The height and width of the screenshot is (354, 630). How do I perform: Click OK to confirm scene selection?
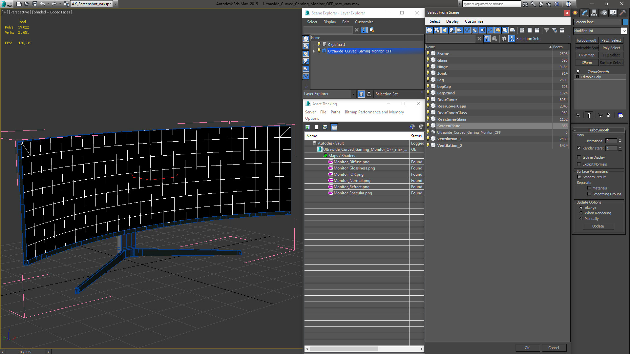tap(527, 347)
